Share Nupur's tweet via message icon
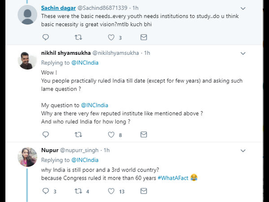Image resolution: width=269 pixels, height=202 pixels. pos(143,191)
